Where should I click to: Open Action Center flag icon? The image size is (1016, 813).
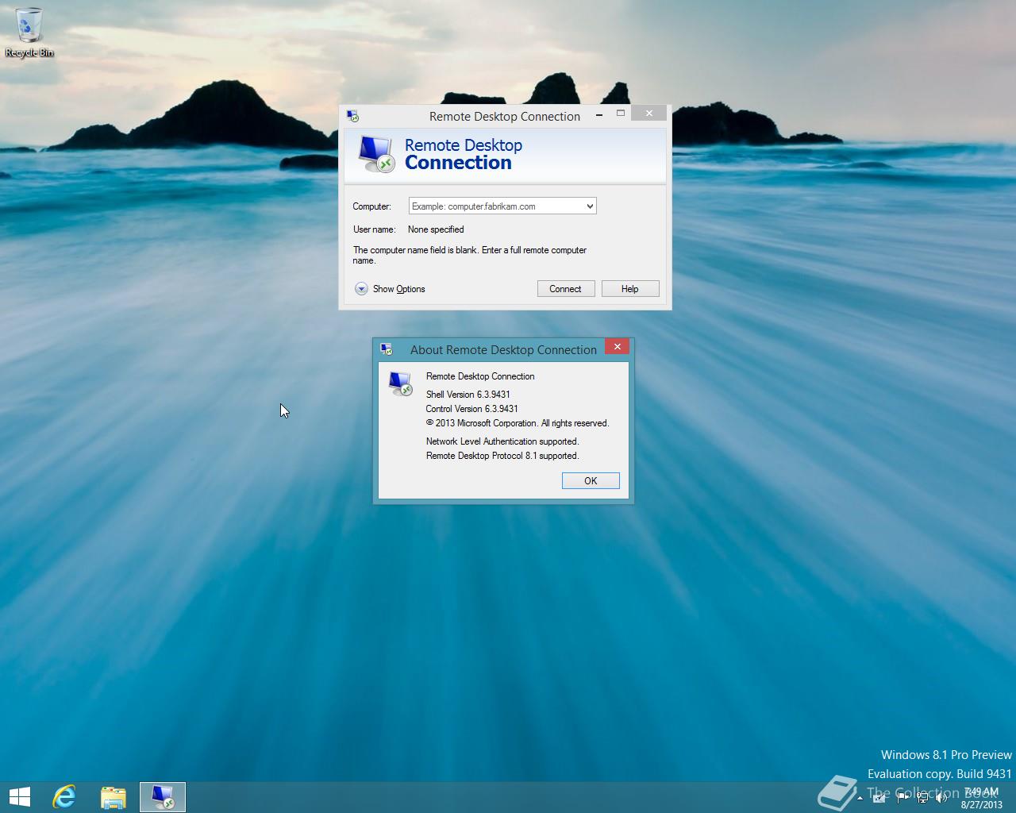(902, 798)
